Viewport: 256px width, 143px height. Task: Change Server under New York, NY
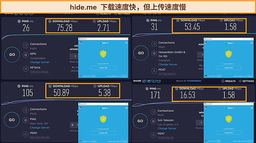point(39,128)
